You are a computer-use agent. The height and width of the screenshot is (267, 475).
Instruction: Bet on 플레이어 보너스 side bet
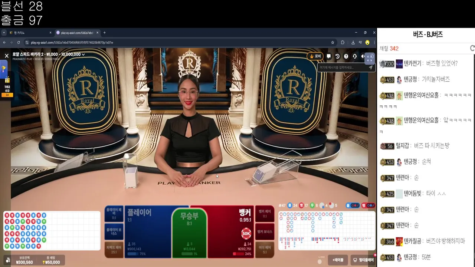[114, 231]
